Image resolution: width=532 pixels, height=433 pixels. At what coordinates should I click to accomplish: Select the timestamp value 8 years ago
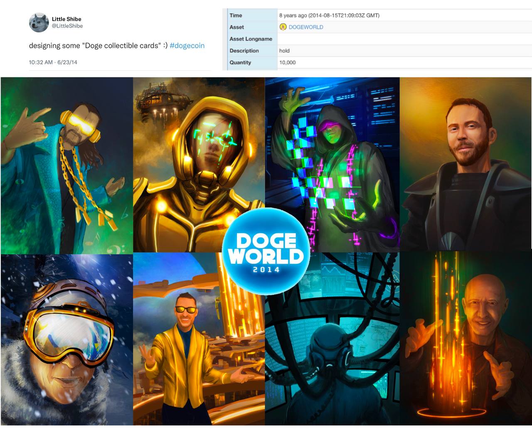(329, 15)
